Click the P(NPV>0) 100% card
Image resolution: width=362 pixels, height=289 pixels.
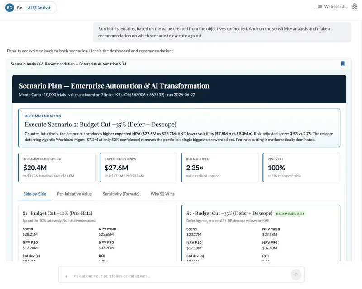coord(301,168)
